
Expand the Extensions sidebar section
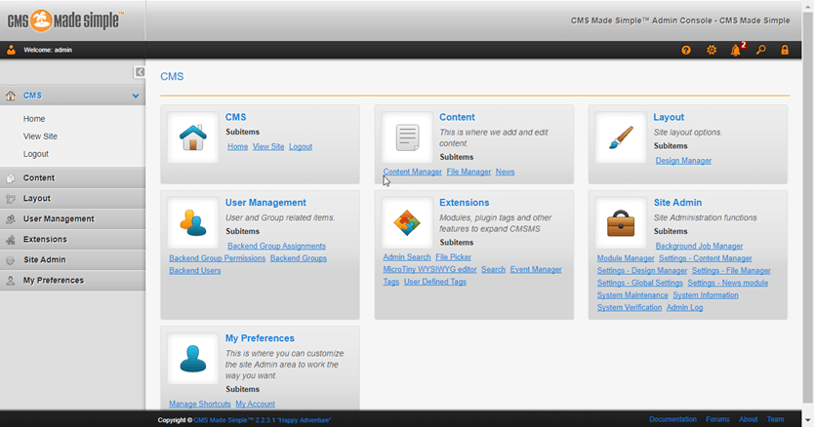[72, 239]
